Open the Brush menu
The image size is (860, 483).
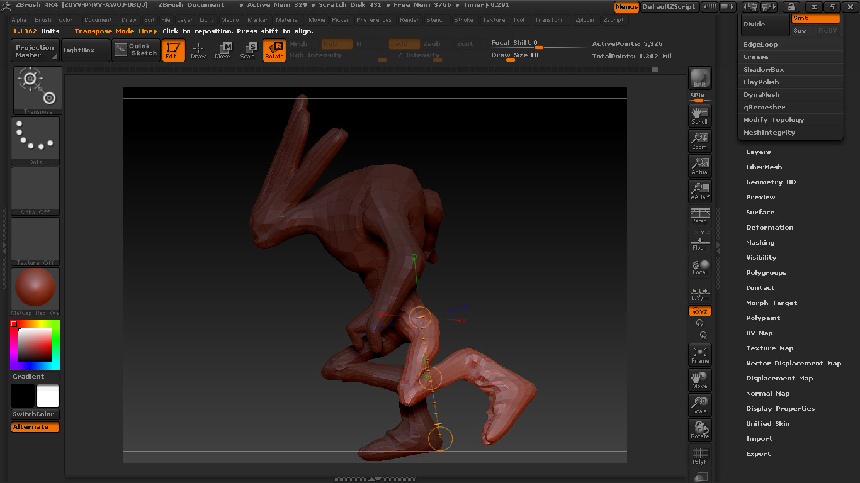[x=43, y=20]
